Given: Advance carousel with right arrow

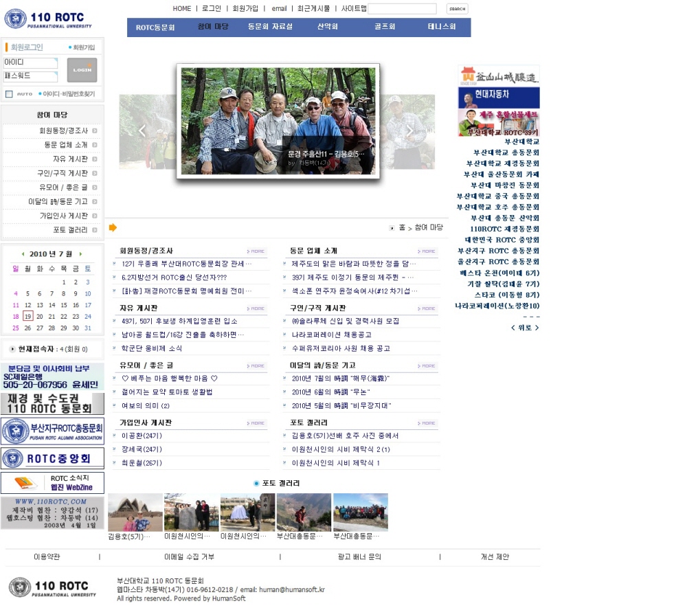Looking at the screenshot, I should pos(409,131).
